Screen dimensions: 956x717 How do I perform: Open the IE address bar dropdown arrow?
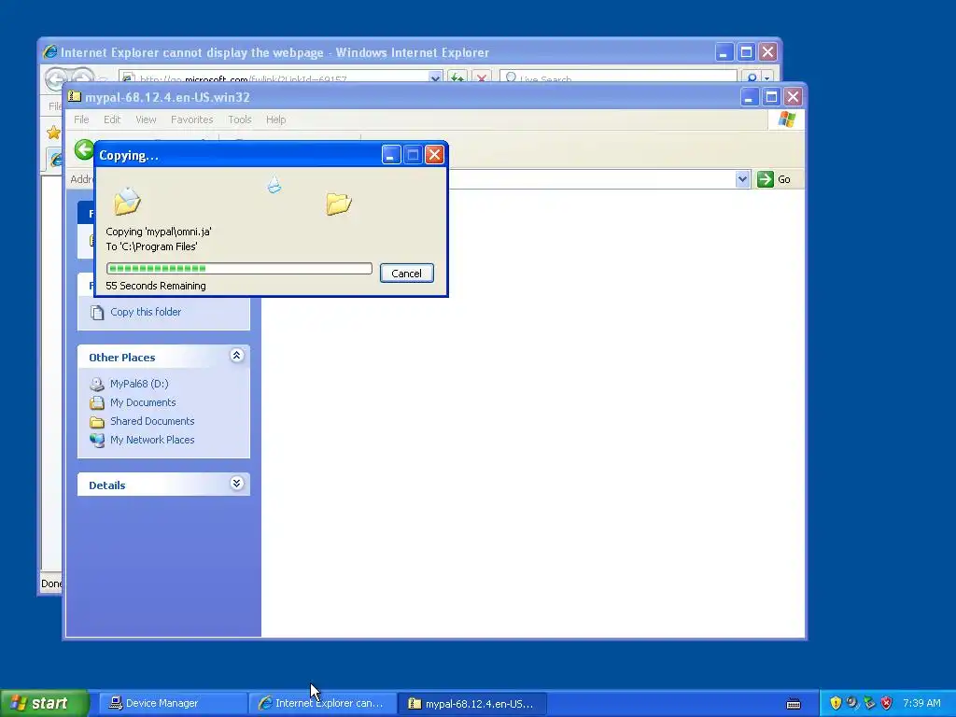coord(435,78)
